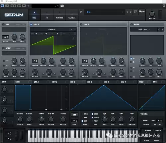The height and width of the screenshot is (143, 166).
Task: Select previous filter type arrow
Action: (x=159, y=29)
